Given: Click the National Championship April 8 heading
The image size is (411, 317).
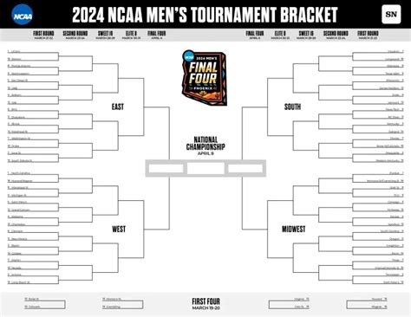Looking at the screenshot, I should [205, 146].
